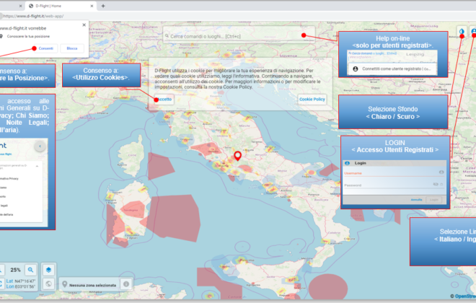This screenshot has height=303, width=476.
Task: Block location access with Blocca
Action: point(72,48)
